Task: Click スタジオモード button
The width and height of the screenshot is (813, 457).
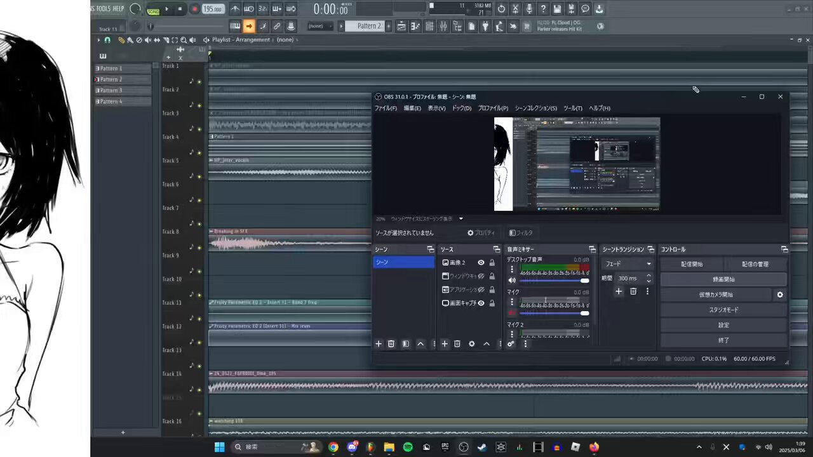Action: pyautogui.click(x=723, y=310)
